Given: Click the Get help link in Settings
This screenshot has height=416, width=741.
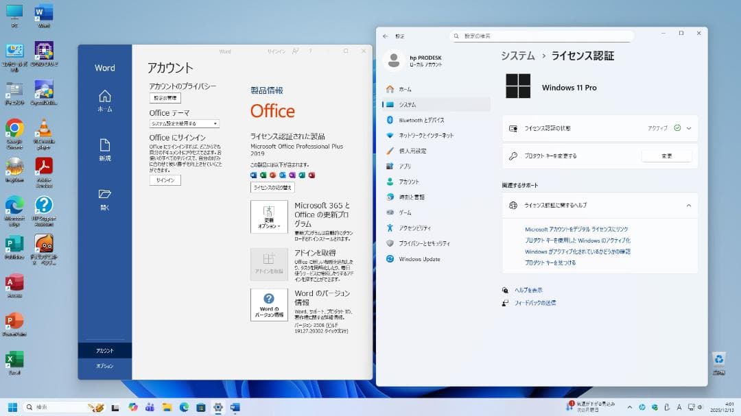Looking at the screenshot, I should (528, 290).
